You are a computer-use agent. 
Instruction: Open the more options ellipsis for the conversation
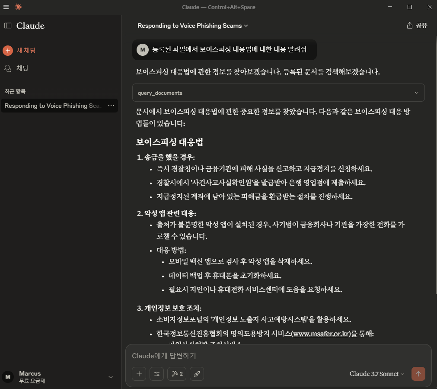click(111, 106)
